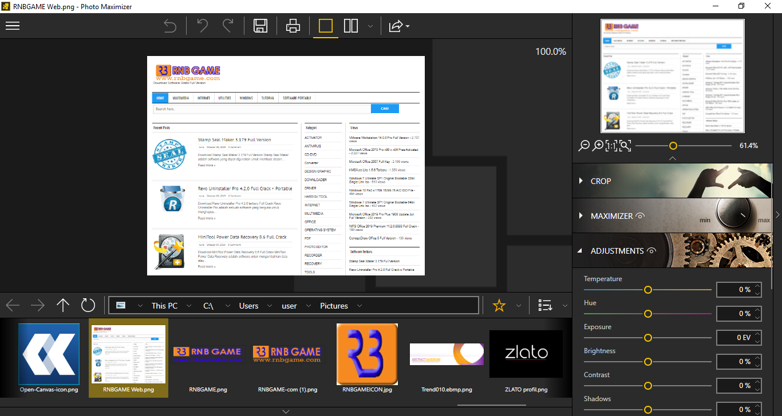Click the Hue slider handle
Viewport: 782px width, 416px height.
(x=648, y=314)
